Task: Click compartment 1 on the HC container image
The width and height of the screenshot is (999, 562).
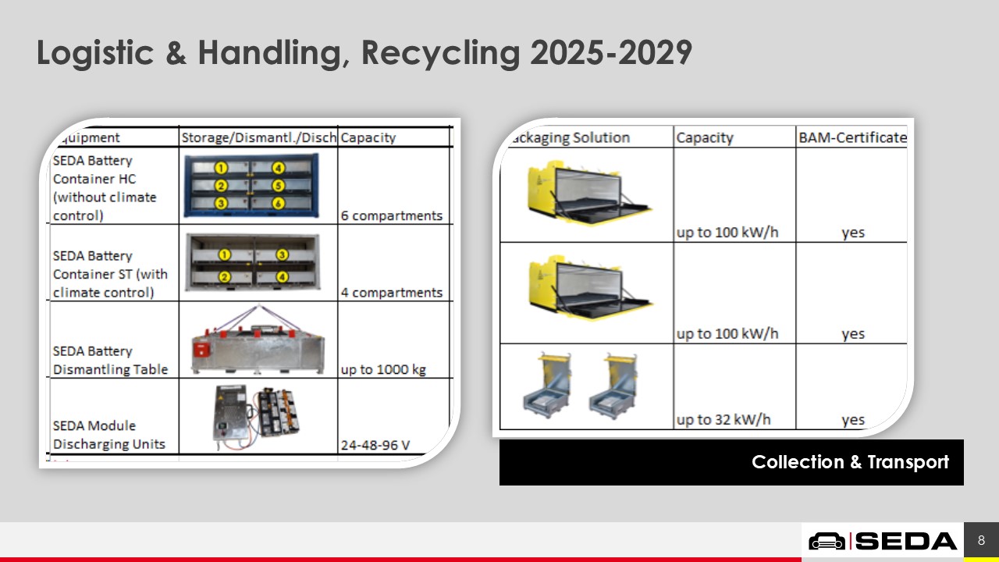Action: point(221,168)
